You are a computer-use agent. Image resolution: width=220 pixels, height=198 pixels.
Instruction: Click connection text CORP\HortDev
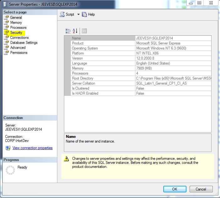17,141
